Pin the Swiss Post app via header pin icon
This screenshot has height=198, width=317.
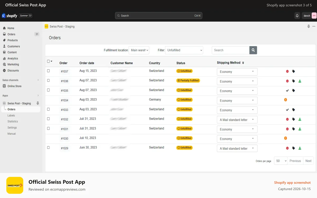(309, 26)
